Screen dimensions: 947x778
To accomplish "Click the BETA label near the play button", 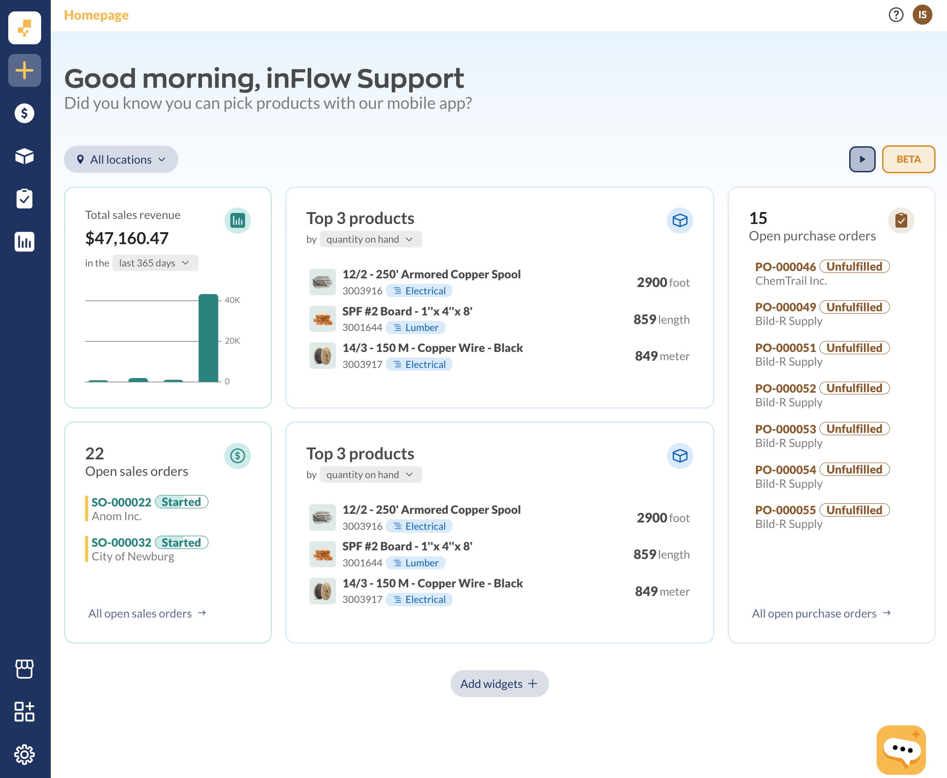I will point(908,159).
